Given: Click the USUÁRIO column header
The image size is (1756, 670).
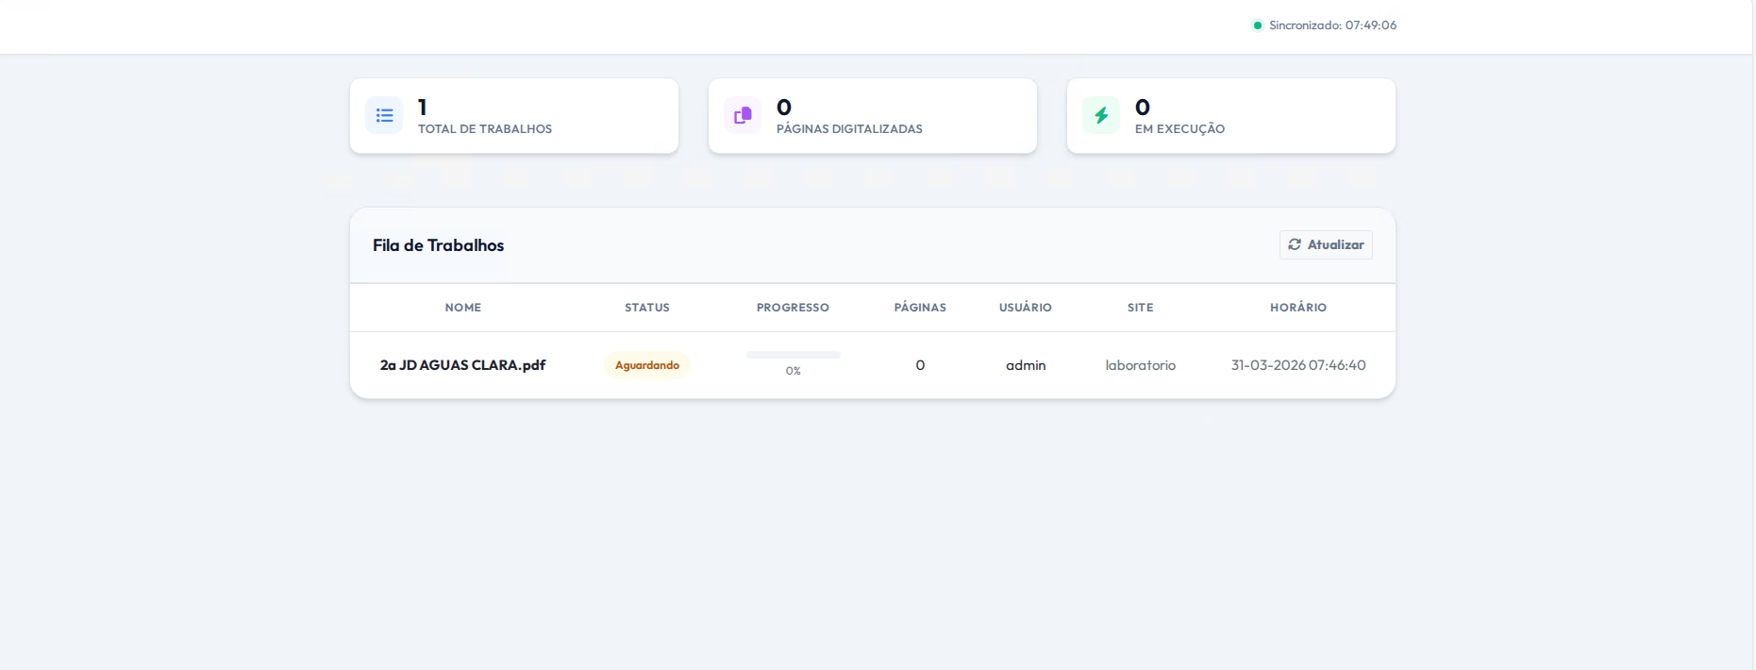Looking at the screenshot, I should coord(1026,308).
